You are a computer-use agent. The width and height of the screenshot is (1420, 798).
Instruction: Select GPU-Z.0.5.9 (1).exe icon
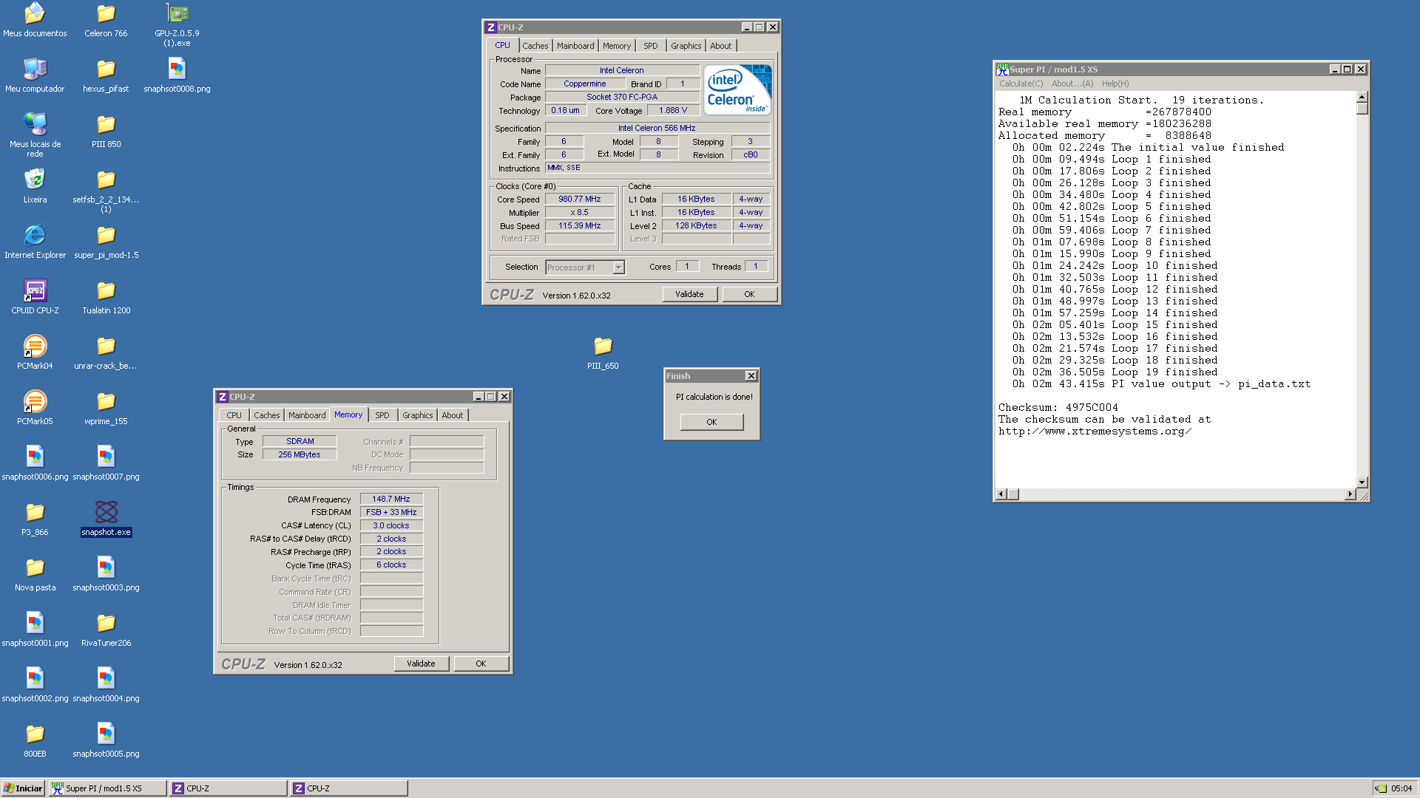177,24
